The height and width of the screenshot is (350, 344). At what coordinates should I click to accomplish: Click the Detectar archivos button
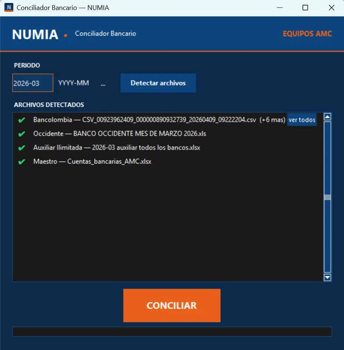click(x=158, y=83)
